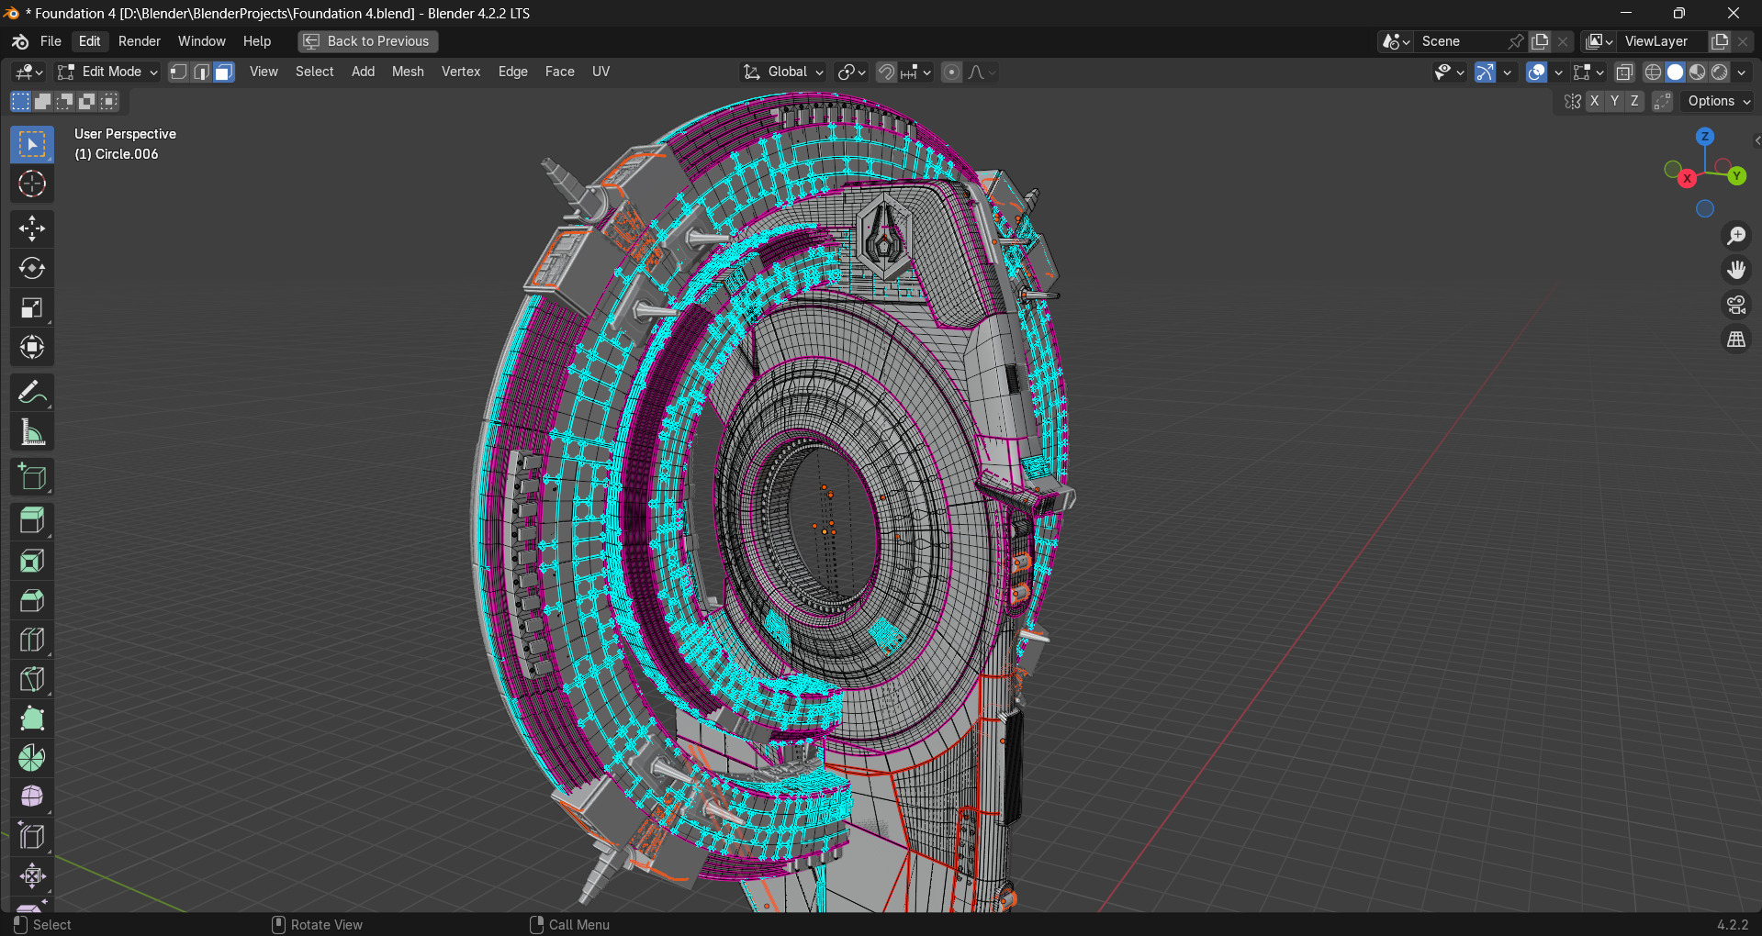Open the Vertex menu

click(461, 72)
